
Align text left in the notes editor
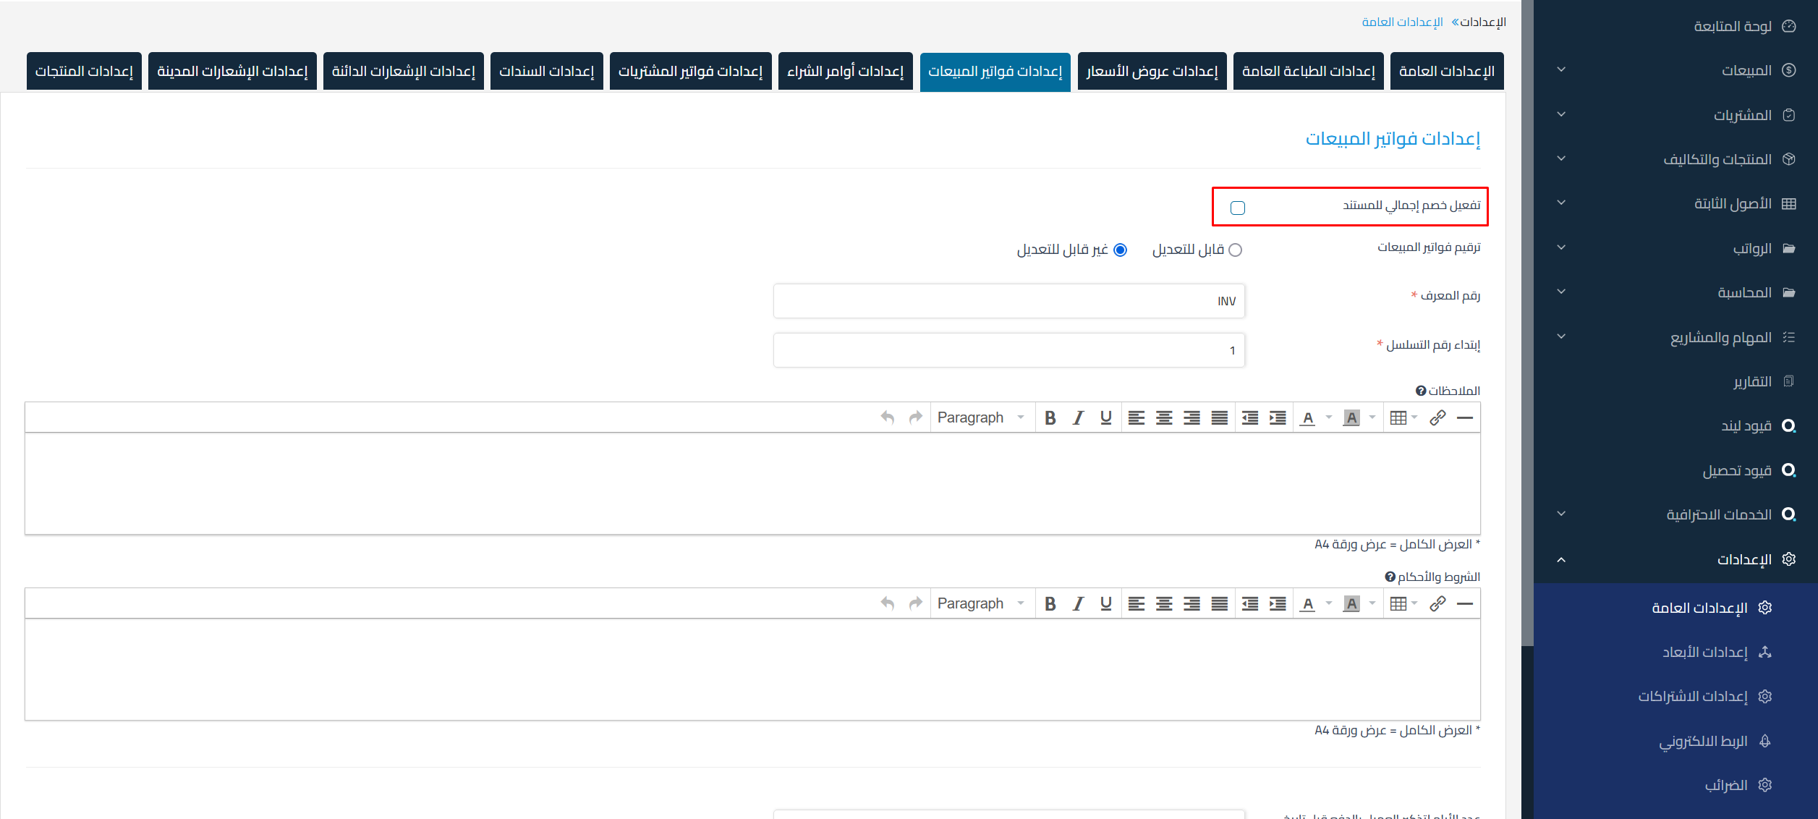1137,417
